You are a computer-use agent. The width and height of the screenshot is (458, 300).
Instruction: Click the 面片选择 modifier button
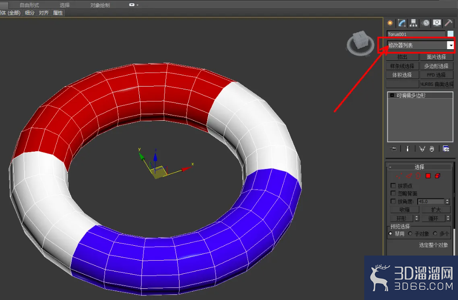(x=436, y=57)
